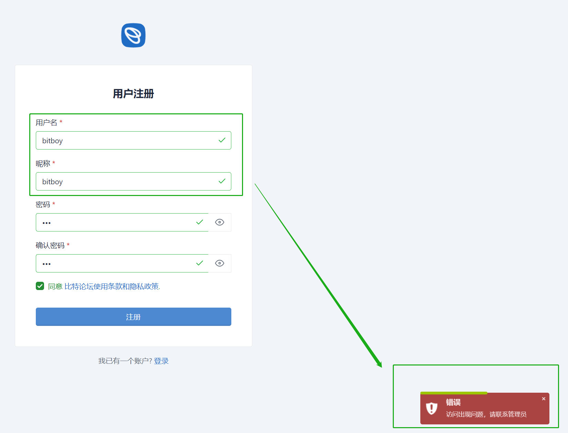Click the blue forum logo icon
This screenshot has height=433, width=568.
(x=133, y=35)
